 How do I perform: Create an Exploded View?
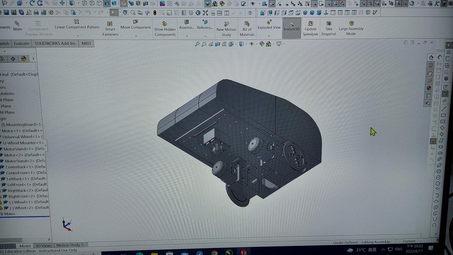click(269, 24)
